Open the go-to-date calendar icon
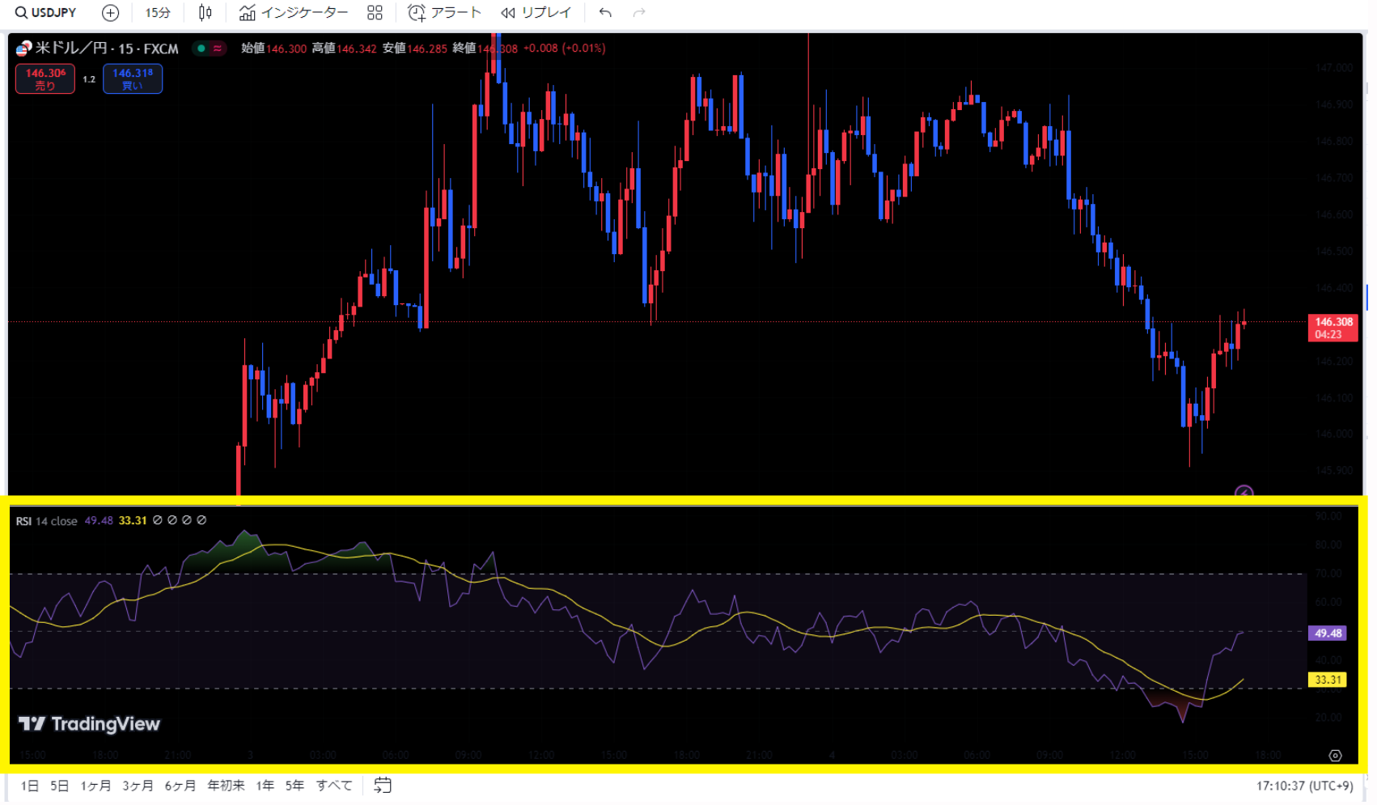 point(383,786)
